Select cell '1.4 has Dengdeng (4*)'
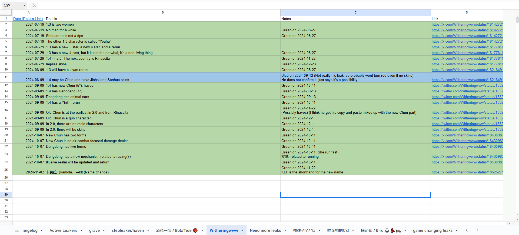519x235 pixels. pos(163,91)
